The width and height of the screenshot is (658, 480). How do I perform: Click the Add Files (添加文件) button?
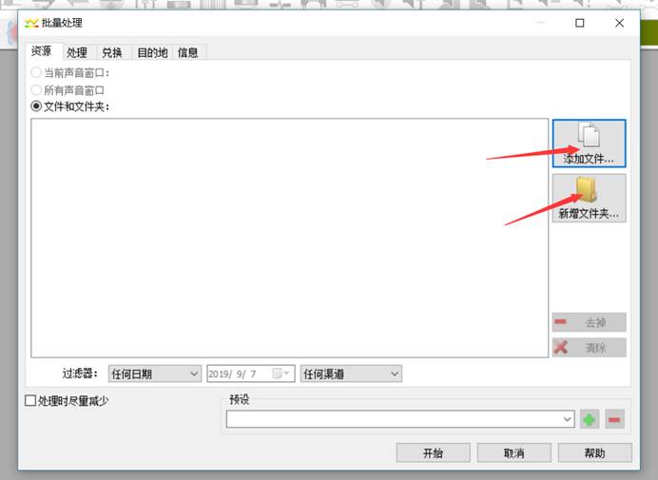pos(589,144)
